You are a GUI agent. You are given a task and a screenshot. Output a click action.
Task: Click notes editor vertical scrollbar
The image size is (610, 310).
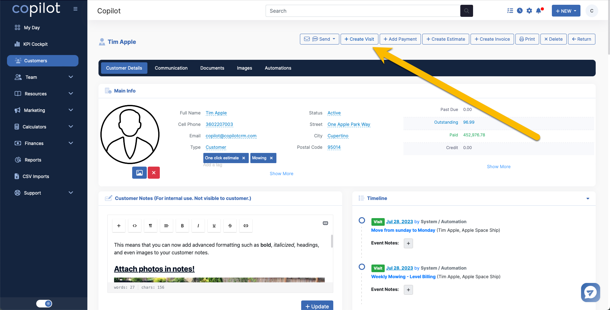332,242
